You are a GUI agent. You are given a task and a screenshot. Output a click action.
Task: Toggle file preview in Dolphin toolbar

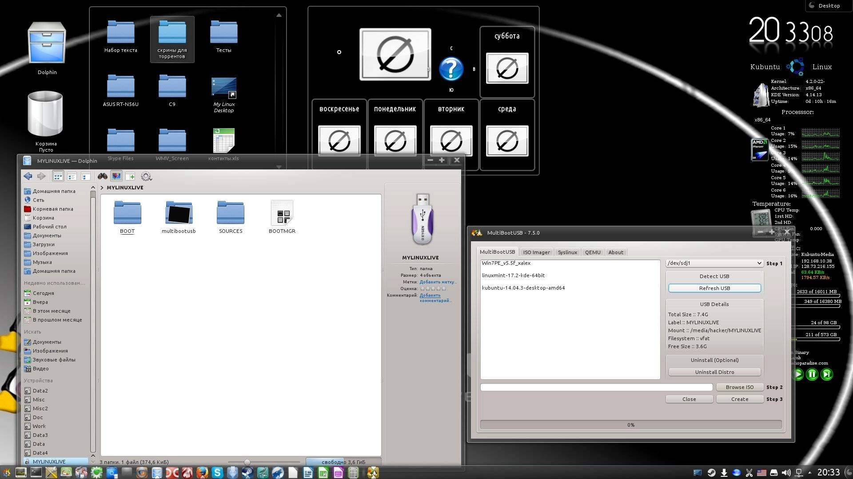(116, 177)
